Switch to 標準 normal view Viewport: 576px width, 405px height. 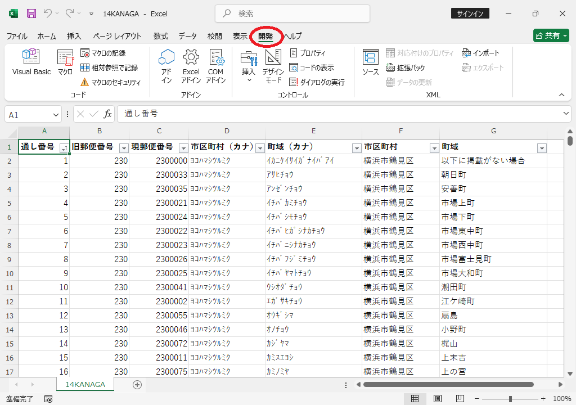coord(415,399)
